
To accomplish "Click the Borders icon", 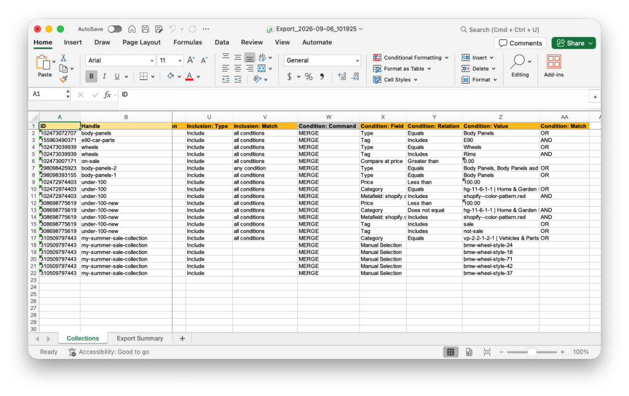I will click(x=144, y=76).
